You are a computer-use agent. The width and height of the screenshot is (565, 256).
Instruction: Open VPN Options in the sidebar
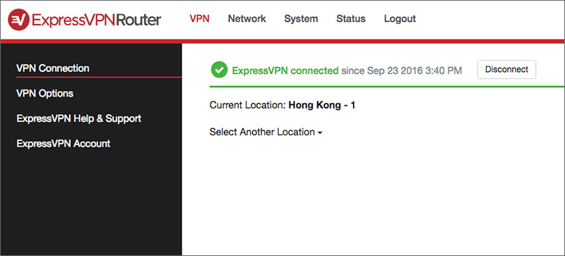[45, 93]
